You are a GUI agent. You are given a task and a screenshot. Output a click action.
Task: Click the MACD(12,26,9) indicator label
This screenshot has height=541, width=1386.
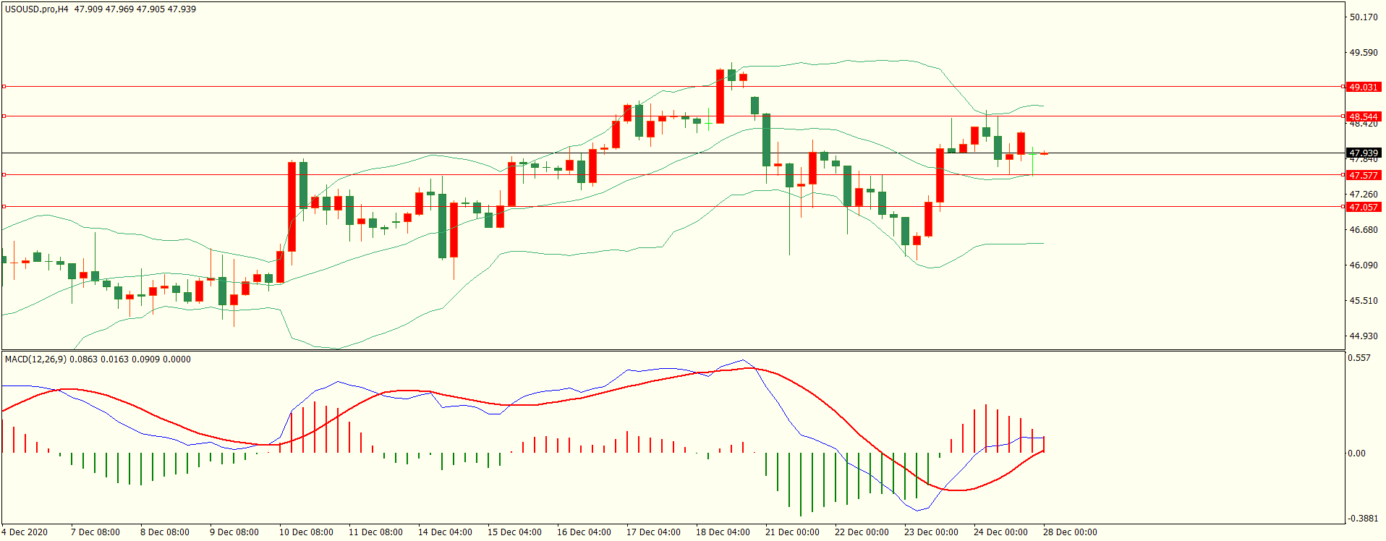tap(35, 359)
